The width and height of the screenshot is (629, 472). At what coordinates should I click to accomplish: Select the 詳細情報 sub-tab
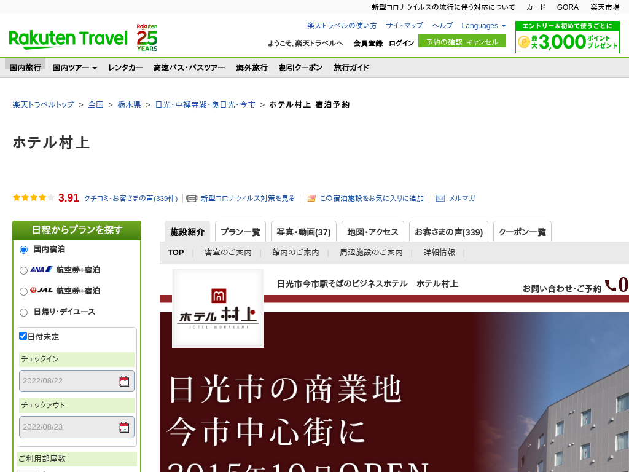(439, 253)
